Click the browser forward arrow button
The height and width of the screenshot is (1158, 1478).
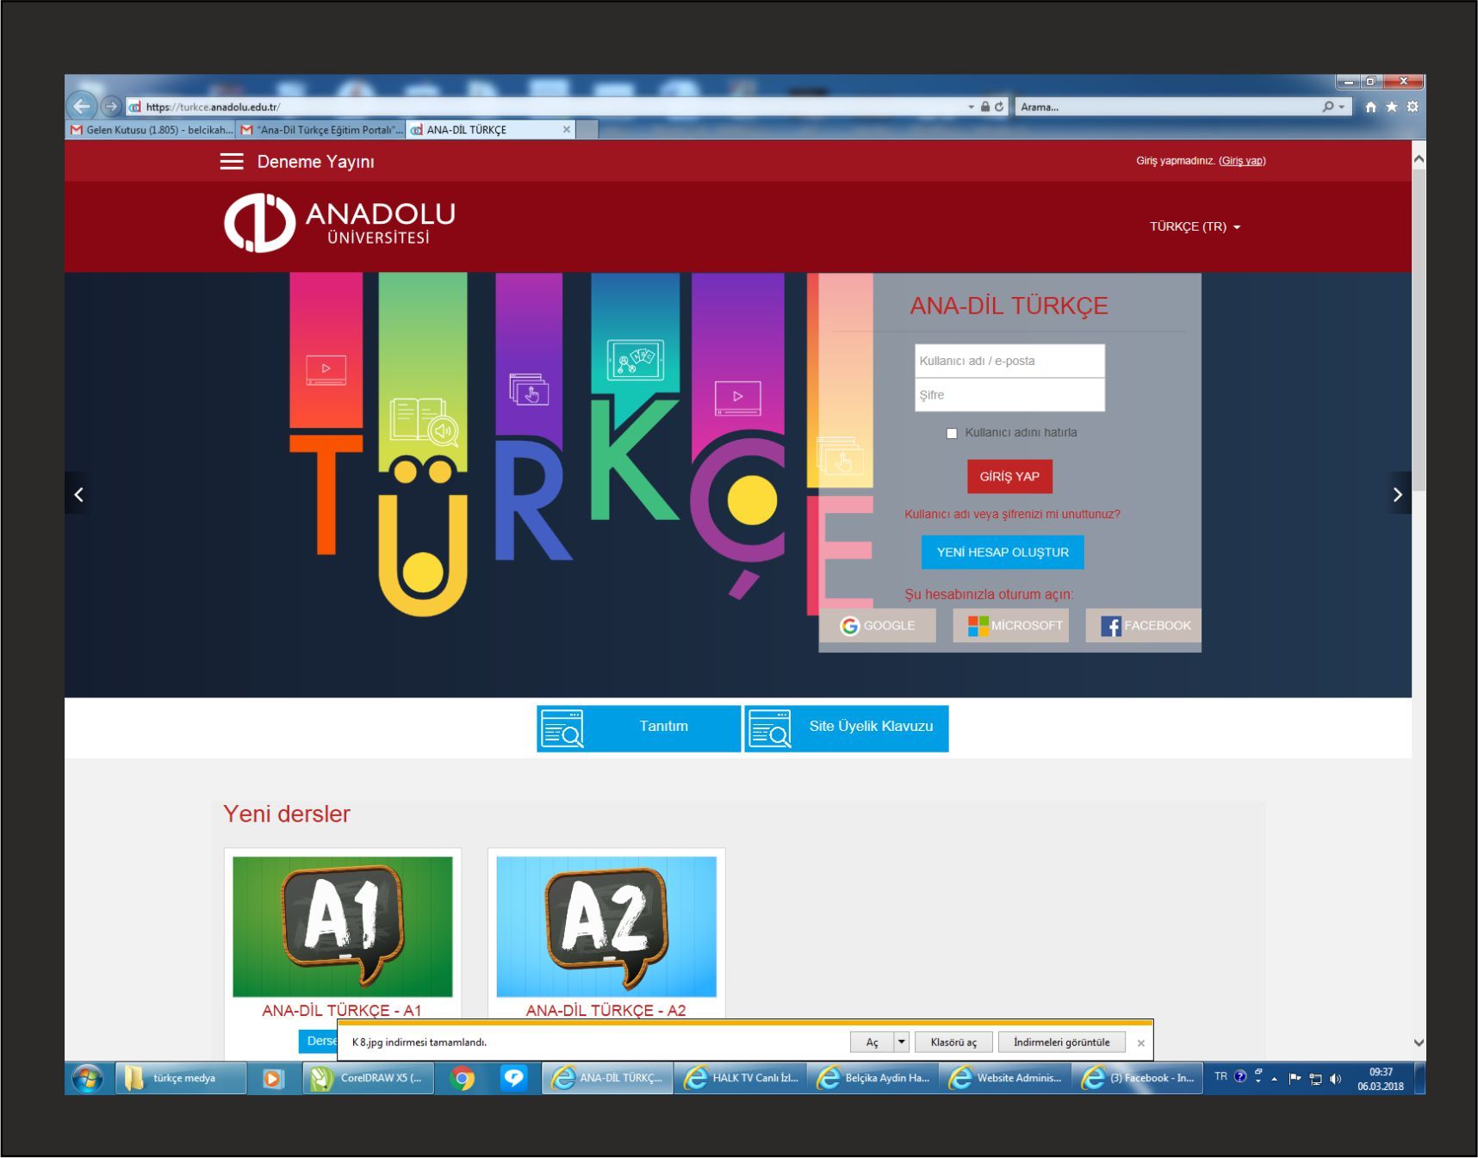(111, 107)
